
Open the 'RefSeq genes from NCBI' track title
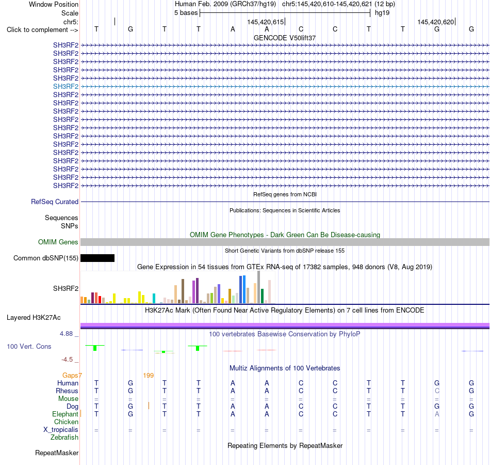tap(285, 194)
